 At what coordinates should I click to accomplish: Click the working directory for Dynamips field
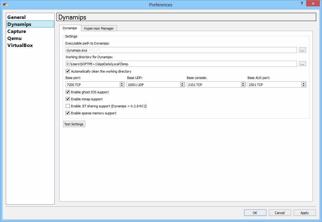pyautogui.click(x=181, y=64)
